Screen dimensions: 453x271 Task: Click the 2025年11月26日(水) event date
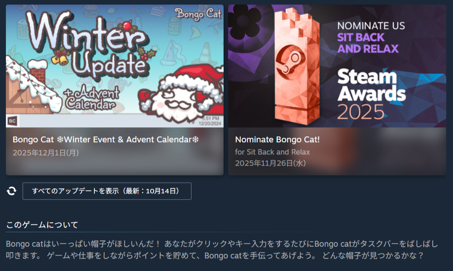270,163
